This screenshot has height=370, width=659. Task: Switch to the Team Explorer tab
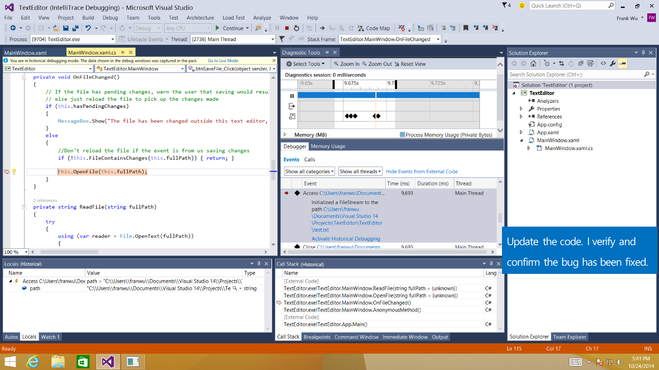pyautogui.click(x=569, y=337)
